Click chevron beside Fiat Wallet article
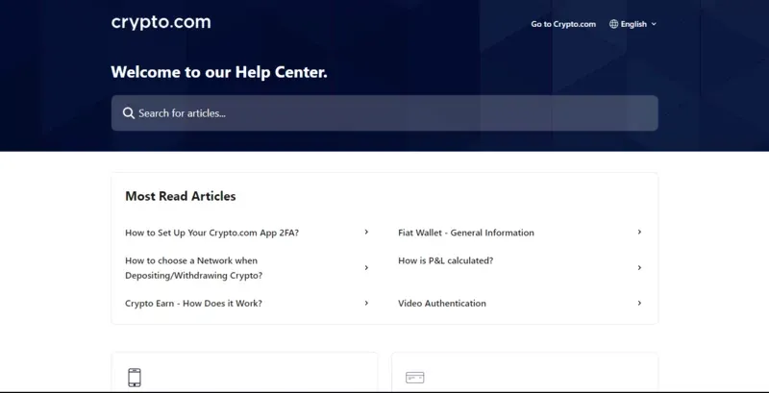 tap(639, 232)
